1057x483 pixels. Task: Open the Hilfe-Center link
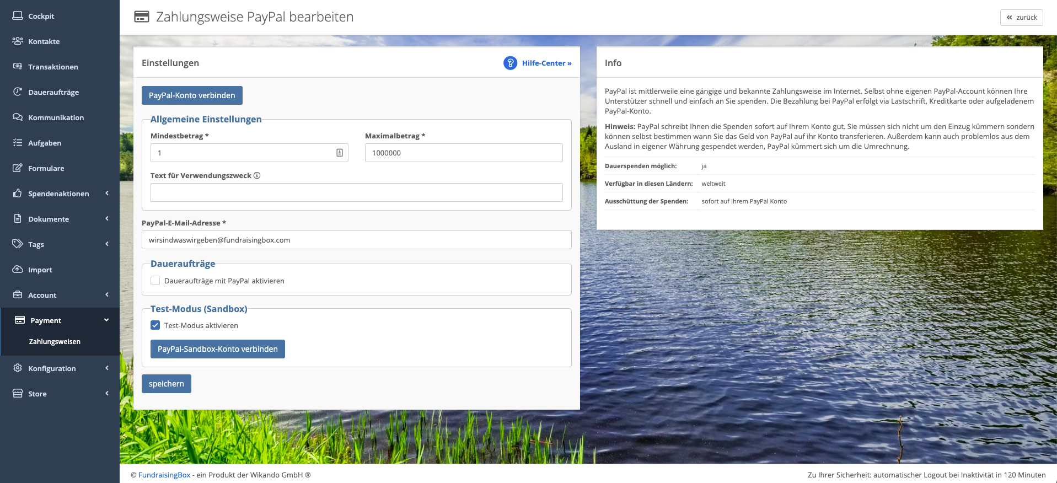click(546, 63)
